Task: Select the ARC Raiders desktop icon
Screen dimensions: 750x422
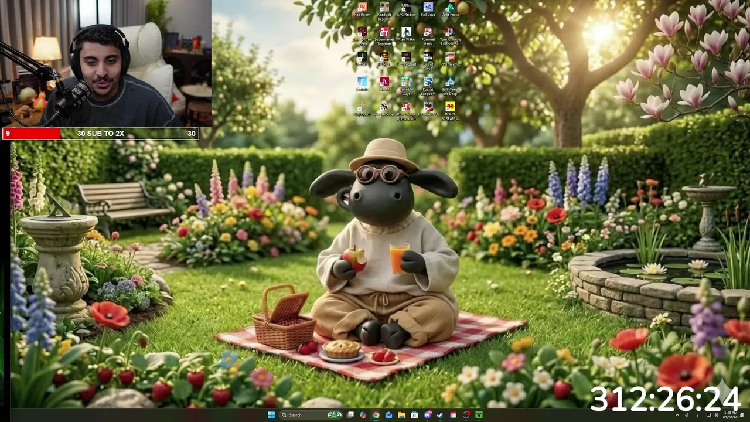Action: [x=406, y=9]
